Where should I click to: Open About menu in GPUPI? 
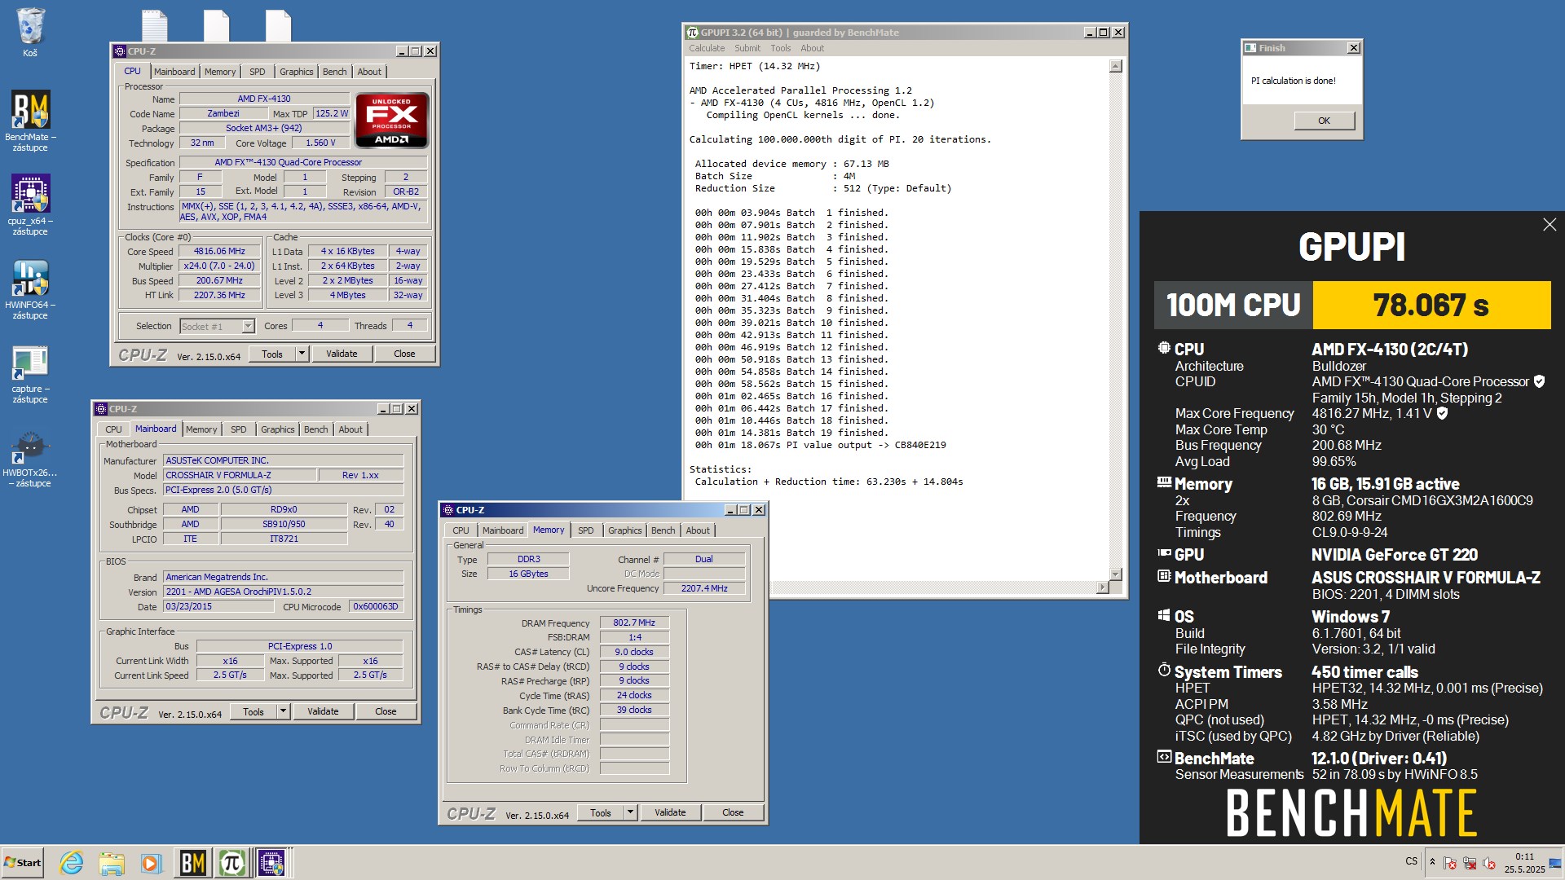pyautogui.click(x=812, y=48)
